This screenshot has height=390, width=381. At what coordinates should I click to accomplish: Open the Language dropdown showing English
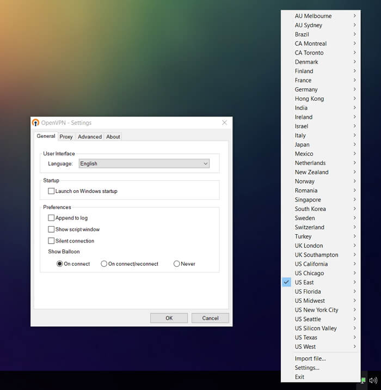pos(144,163)
